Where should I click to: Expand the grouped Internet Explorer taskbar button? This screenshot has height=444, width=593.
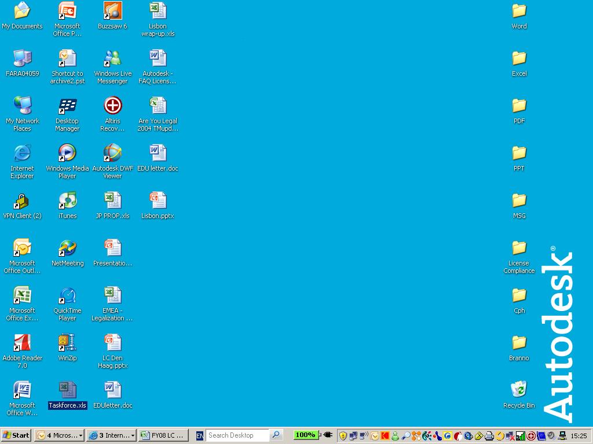coord(111,435)
